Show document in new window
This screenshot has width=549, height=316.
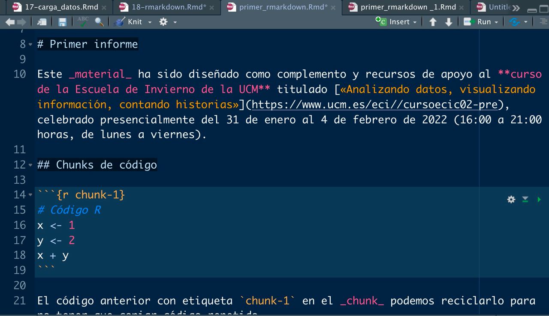[x=42, y=22]
